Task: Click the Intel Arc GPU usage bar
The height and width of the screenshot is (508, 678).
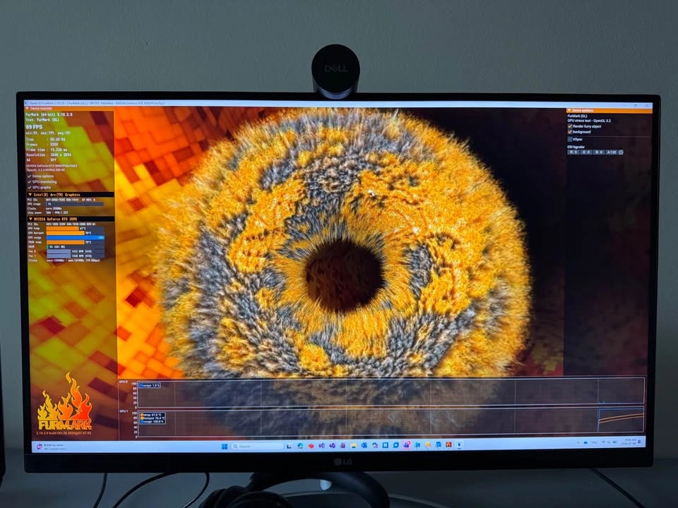Action: click(x=75, y=204)
